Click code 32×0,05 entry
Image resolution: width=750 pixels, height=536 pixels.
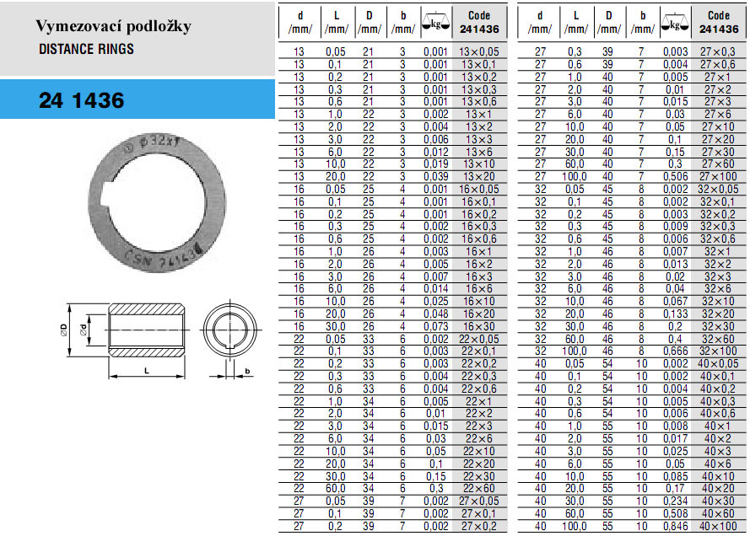(718, 190)
